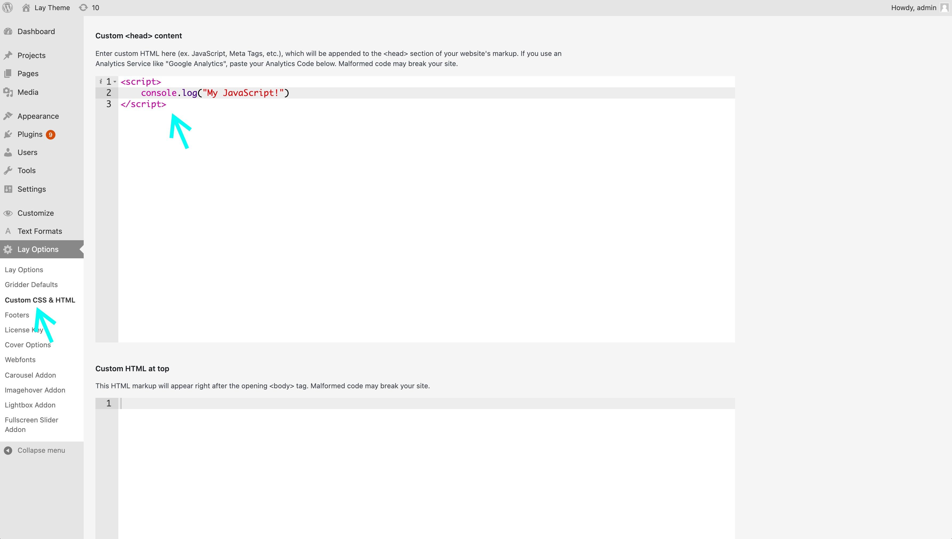Screen dimensions: 952x539
Task: Select the Footers menu item
Action: tap(16, 314)
